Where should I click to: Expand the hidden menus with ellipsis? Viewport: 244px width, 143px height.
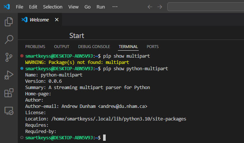pos(115,7)
